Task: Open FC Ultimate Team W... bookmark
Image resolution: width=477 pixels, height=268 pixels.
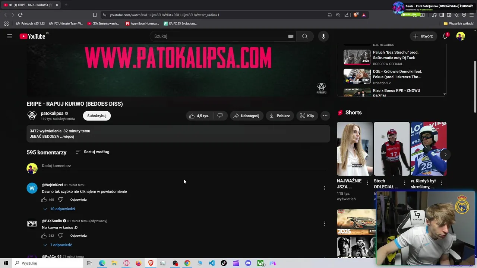Action: tap(66, 23)
